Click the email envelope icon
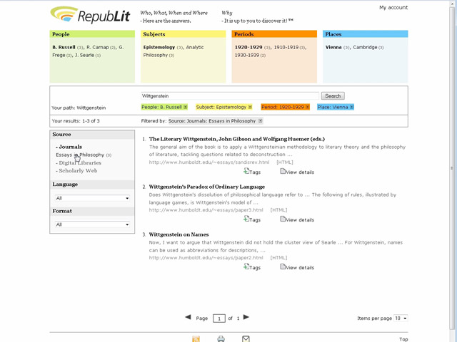 click(246, 338)
